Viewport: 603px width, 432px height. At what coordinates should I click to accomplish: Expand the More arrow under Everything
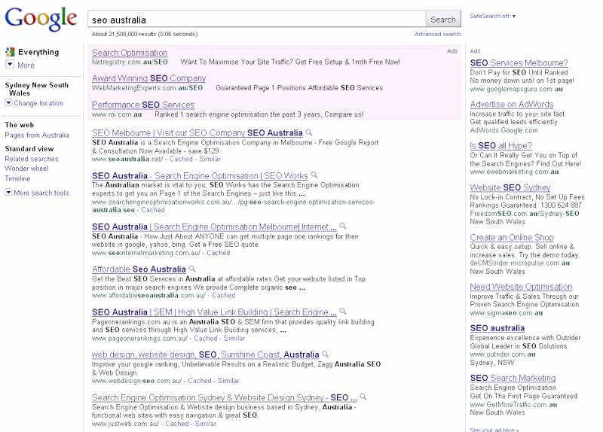point(10,65)
